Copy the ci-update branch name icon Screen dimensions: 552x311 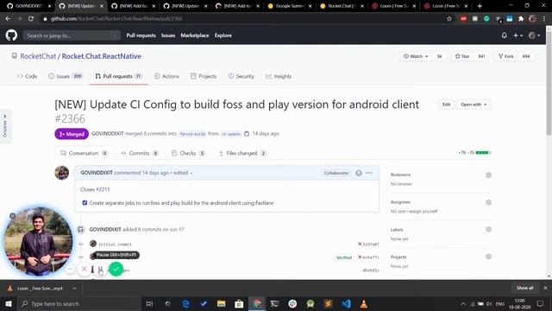coord(247,134)
